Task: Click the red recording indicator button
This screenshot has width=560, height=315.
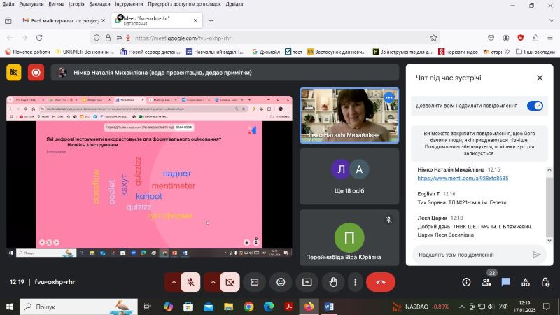Action: (36, 73)
